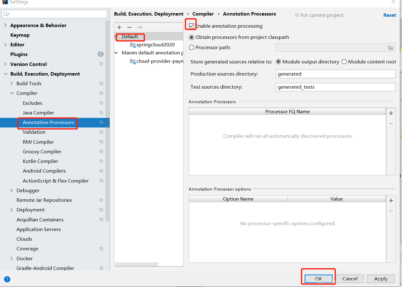This screenshot has width=402, height=287.
Task: Click Reset link
Action: tap(390, 15)
